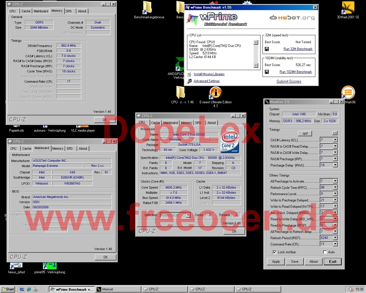This screenshot has width=366, height=293.
Task: Open the Refresh Cycle Time (tRFC) dropdown
Action: [x=335, y=187]
